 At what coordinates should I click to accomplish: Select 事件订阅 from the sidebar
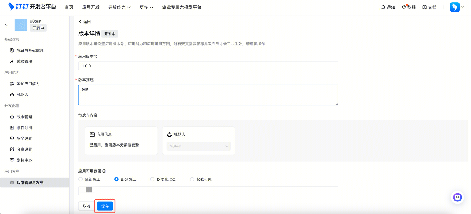[24, 127]
